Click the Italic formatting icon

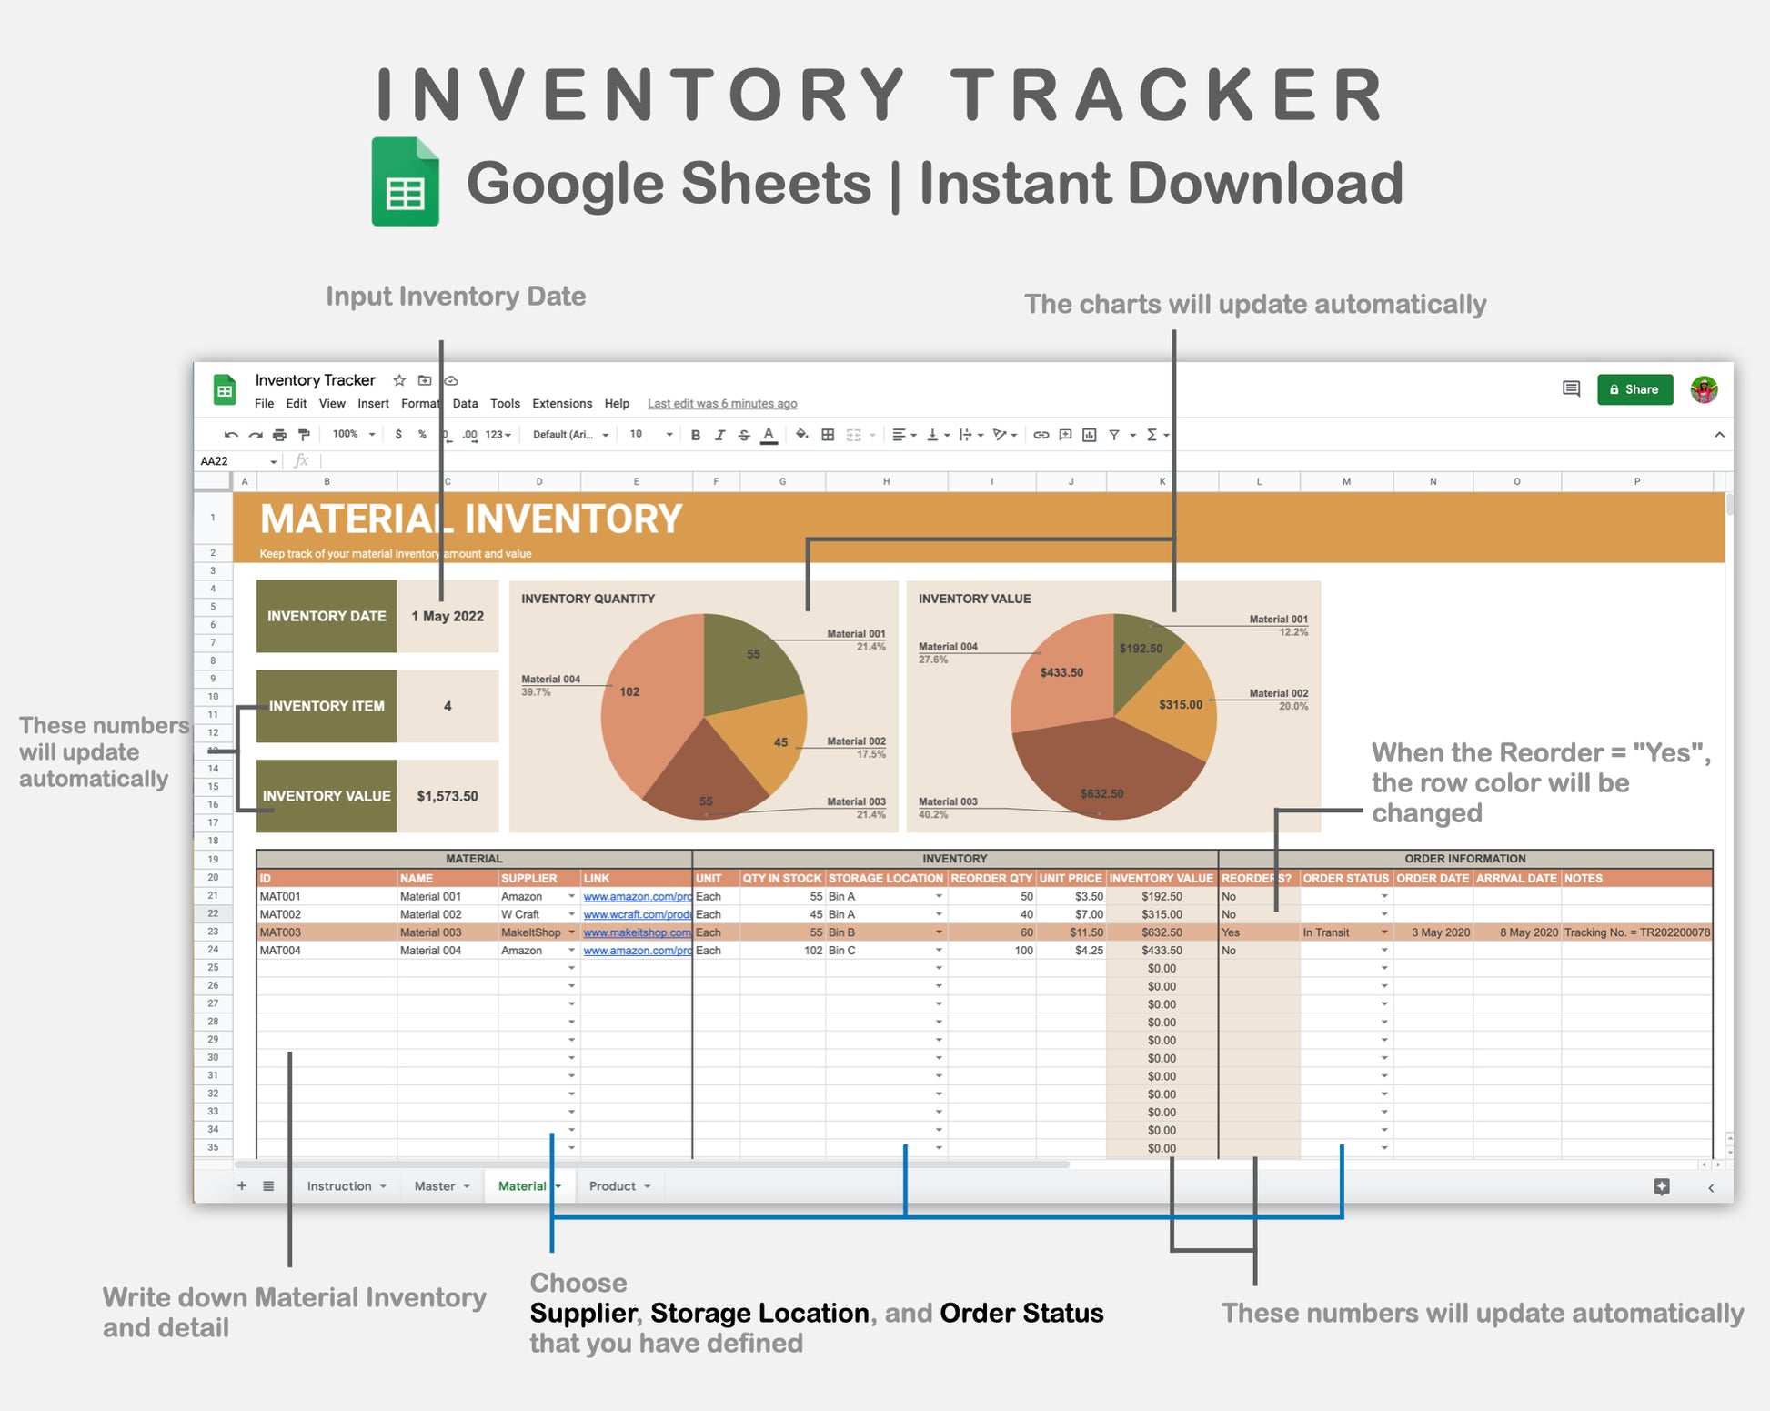pos(719,435)
